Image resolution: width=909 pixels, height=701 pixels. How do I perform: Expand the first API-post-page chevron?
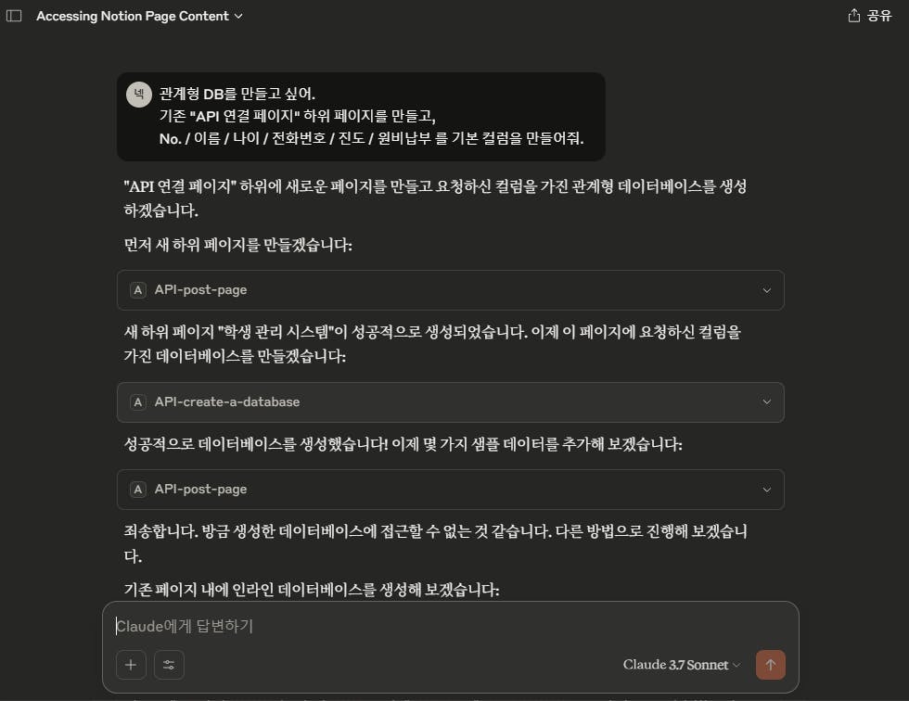point(766,290)
